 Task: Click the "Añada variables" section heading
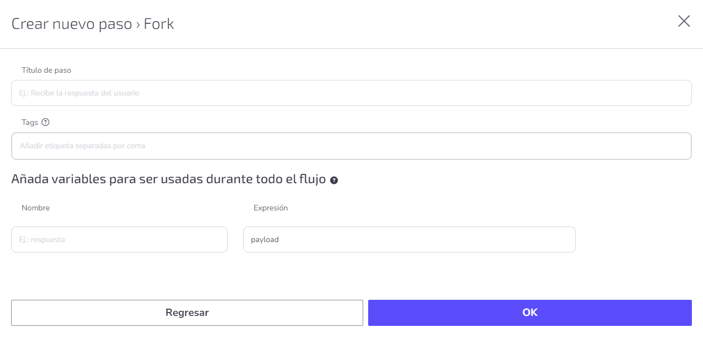(x=168, y=180)
